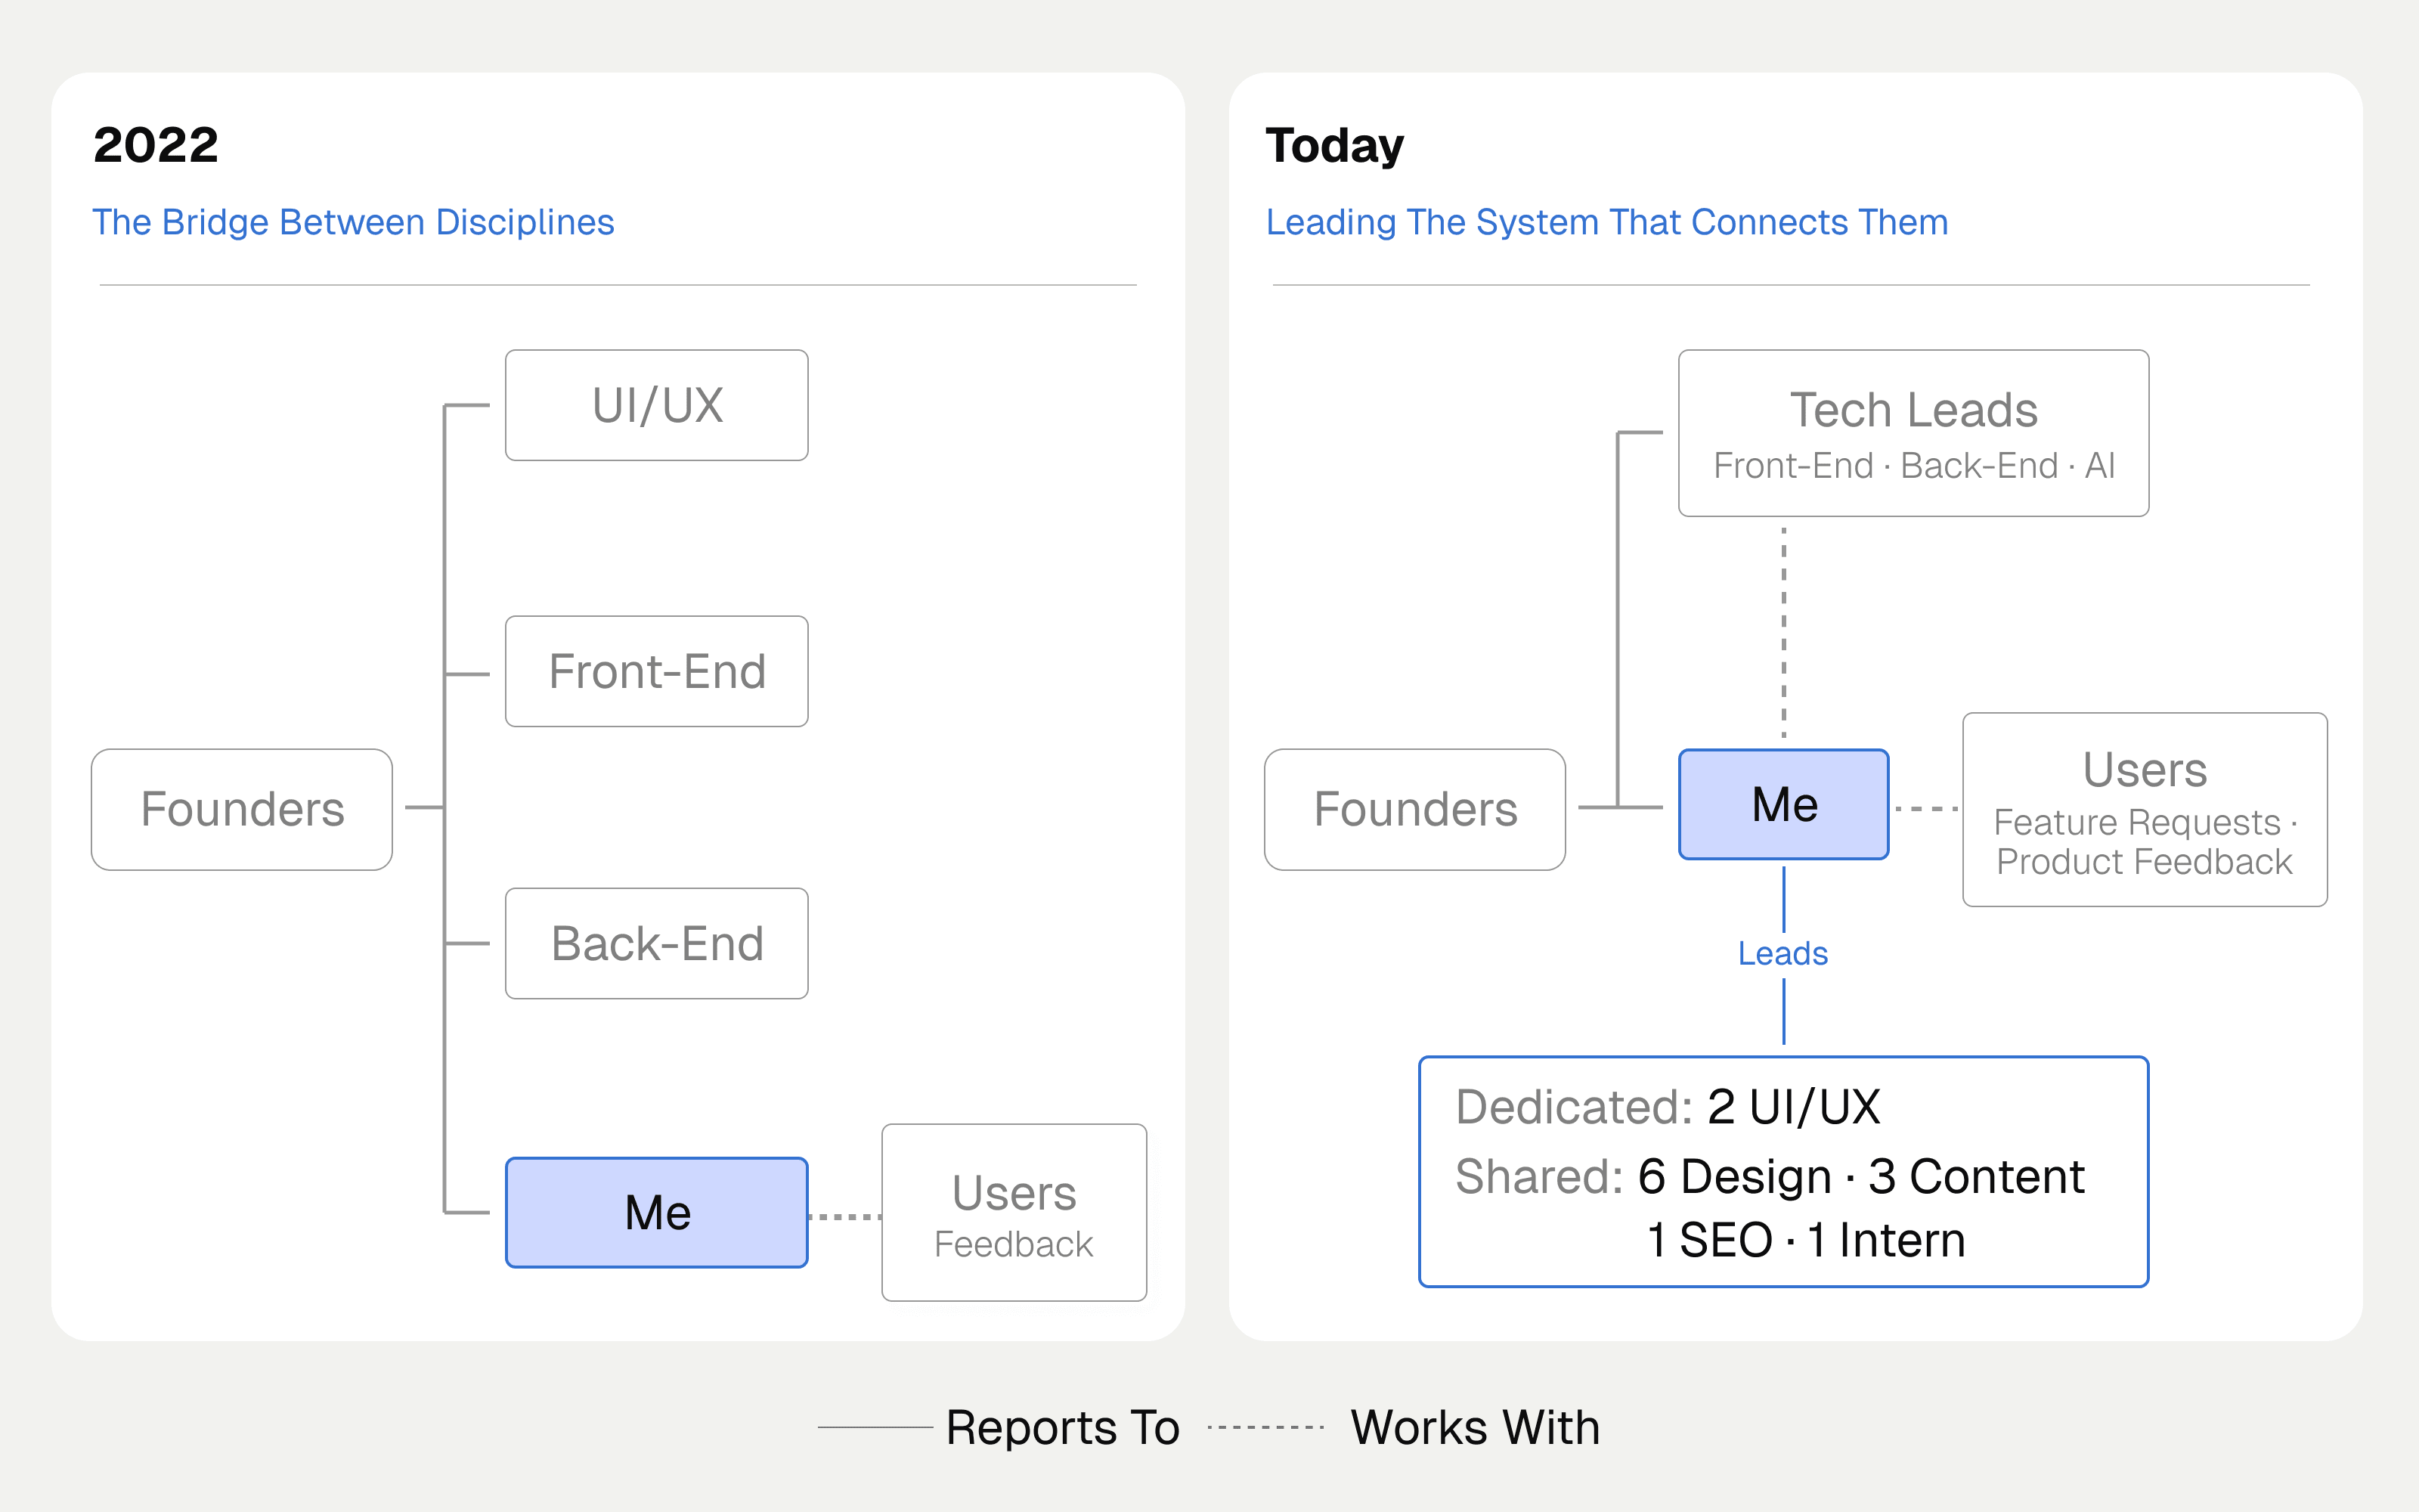Click 'Front-End · Back-End · AI' text
Image resolution: width=2419 pixels, height=1512 pixels.
tap(1913, 465)
